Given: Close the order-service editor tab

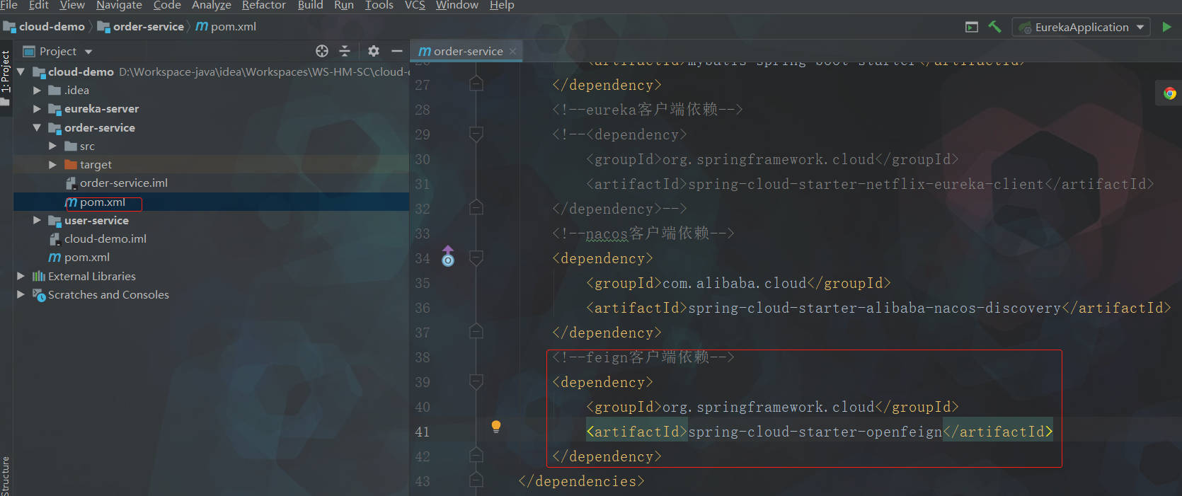Looking at the screenshot, I should click(x=512, y=52).
